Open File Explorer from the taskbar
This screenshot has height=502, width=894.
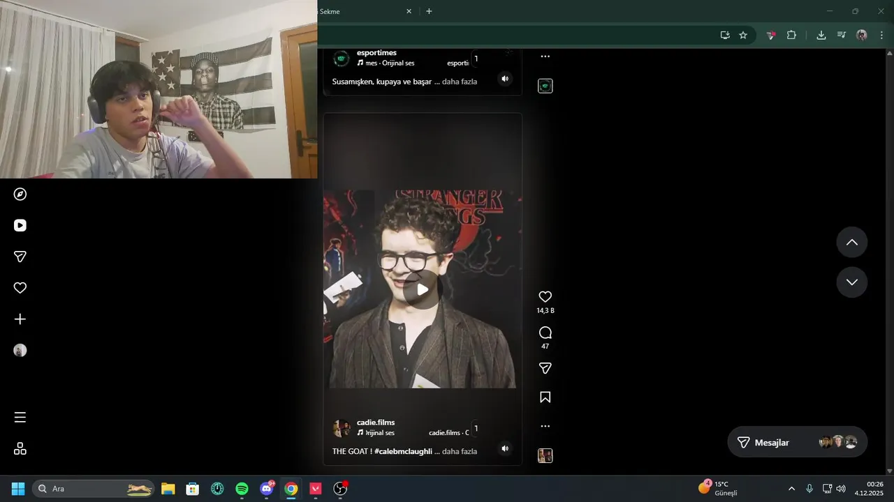click(x=168, y=489)
